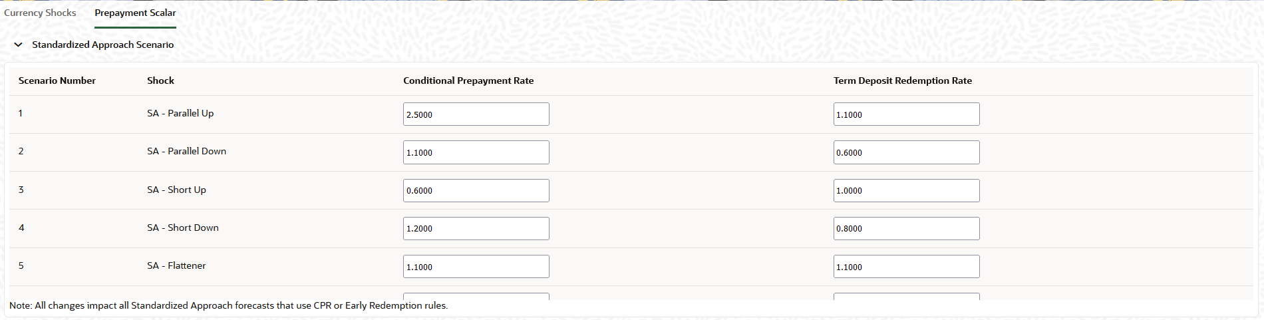Edit Flattener Term Deposit Redemption Rate field
The width and height of the screenshot is (1264, 320).
906,267
